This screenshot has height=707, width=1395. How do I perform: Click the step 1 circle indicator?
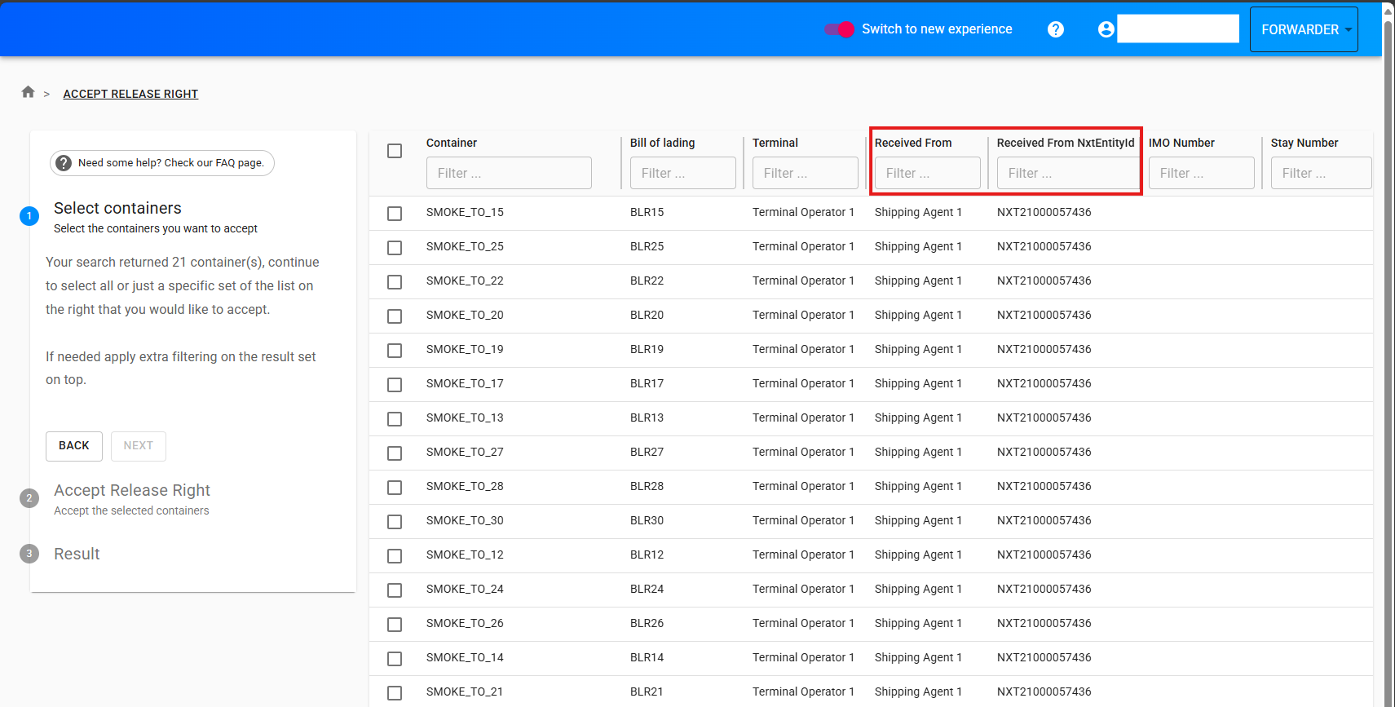click(x=29, y=216)
